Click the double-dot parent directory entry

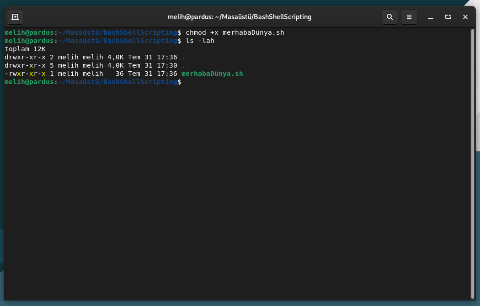click(x=186, y=66)
